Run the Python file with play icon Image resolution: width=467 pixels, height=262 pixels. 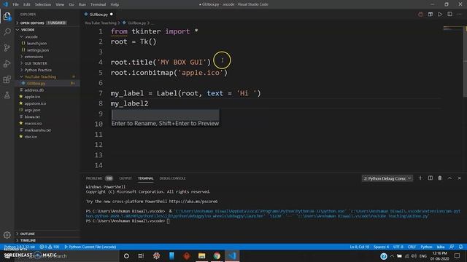pyautogui.click(x=440, y=15)
